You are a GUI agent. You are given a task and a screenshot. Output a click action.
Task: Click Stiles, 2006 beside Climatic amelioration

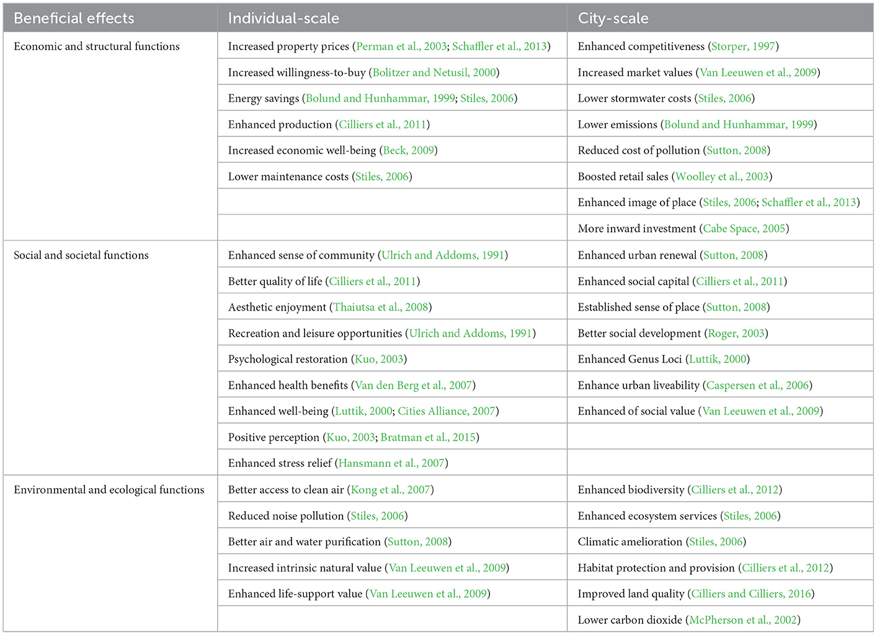click(x=716, y=542)
